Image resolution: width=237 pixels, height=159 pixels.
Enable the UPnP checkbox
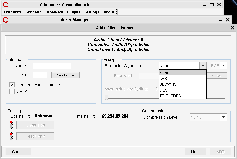(12, 91)
